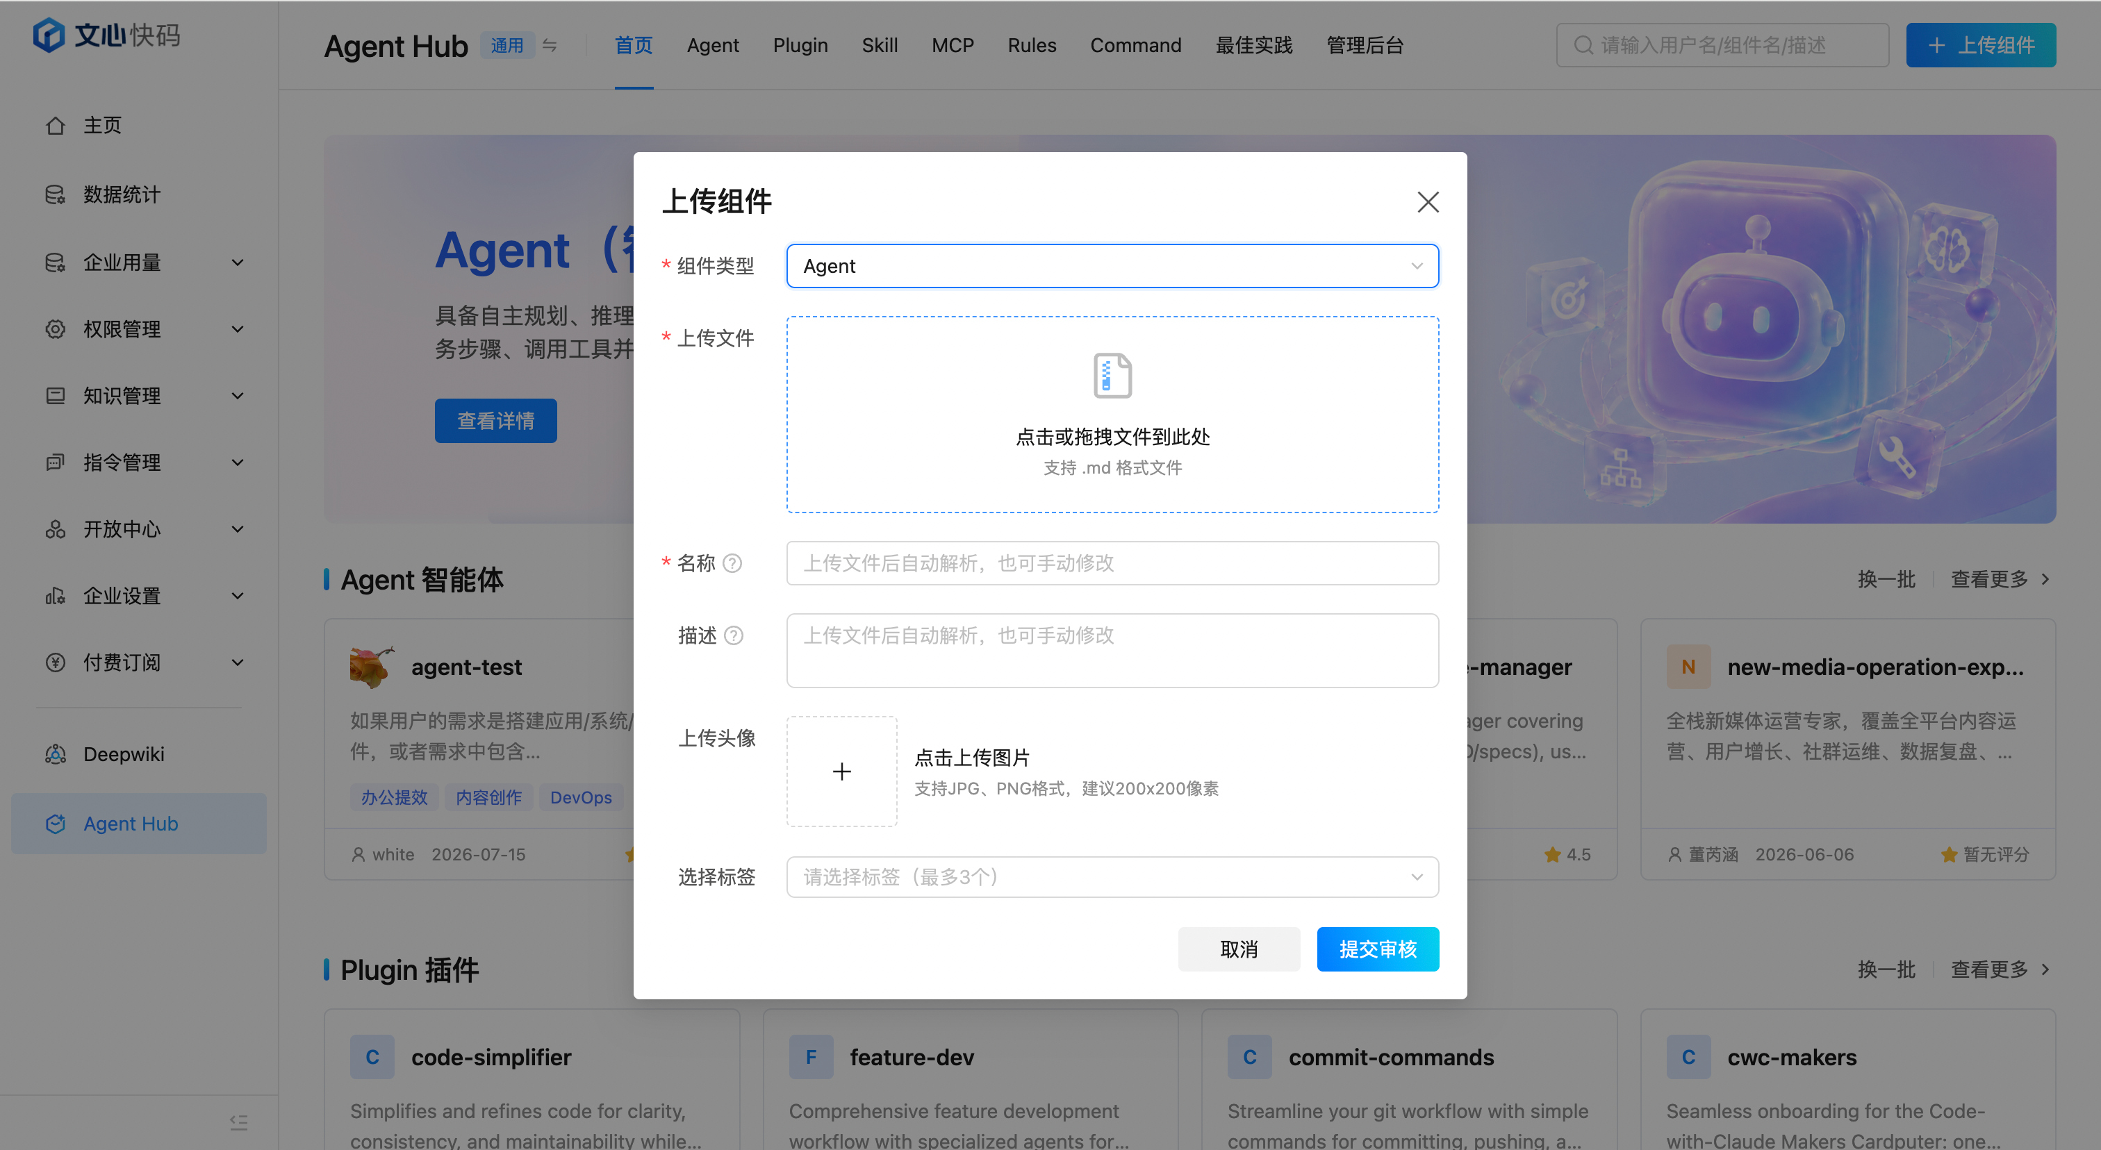Click 查看更多 in Agent 智能体 section
Image resolution: width=2101 pixels, height=1150 pixels.
(x=2000, y=579)
